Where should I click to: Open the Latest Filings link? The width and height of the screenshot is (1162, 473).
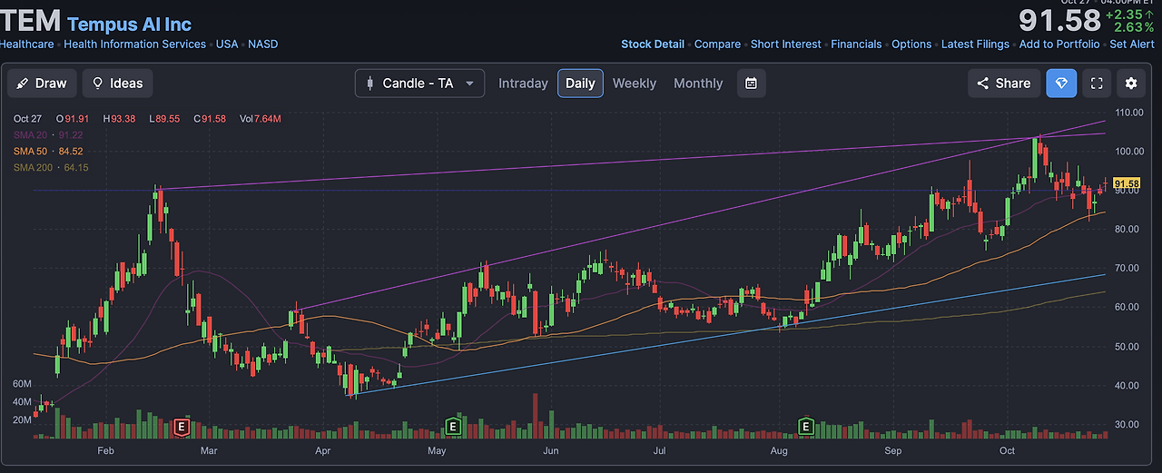975,44
